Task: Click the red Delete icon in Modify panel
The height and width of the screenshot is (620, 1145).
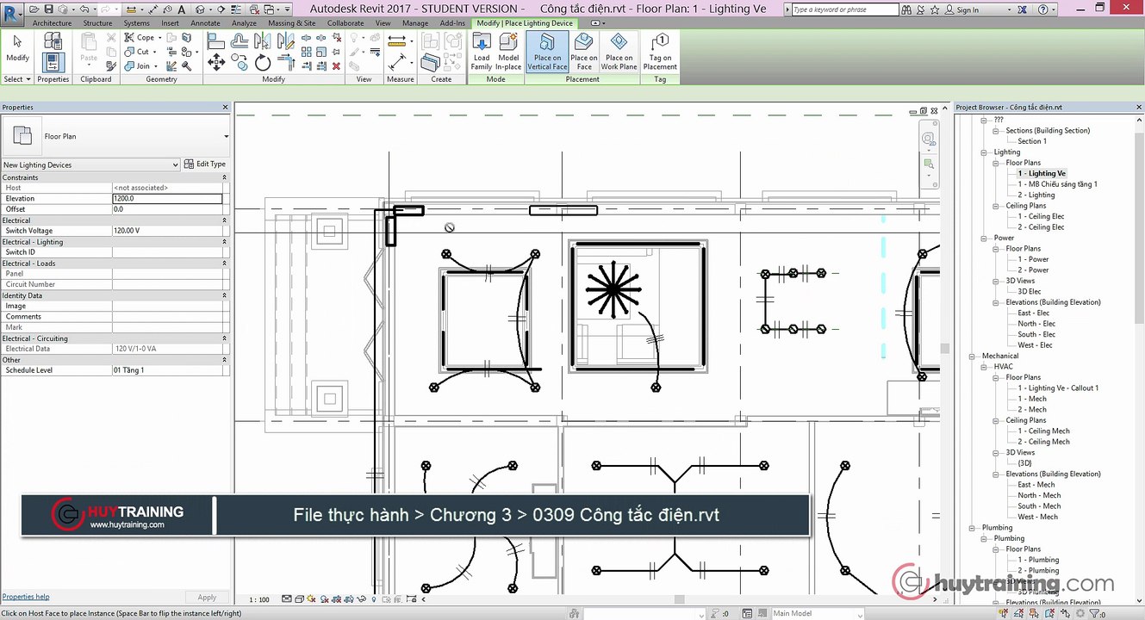Action: pos(336,66)
